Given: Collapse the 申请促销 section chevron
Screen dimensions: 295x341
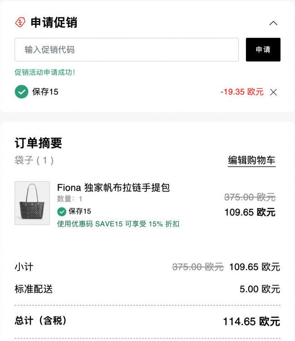Looking at the screenshot, I should (273, 23).
